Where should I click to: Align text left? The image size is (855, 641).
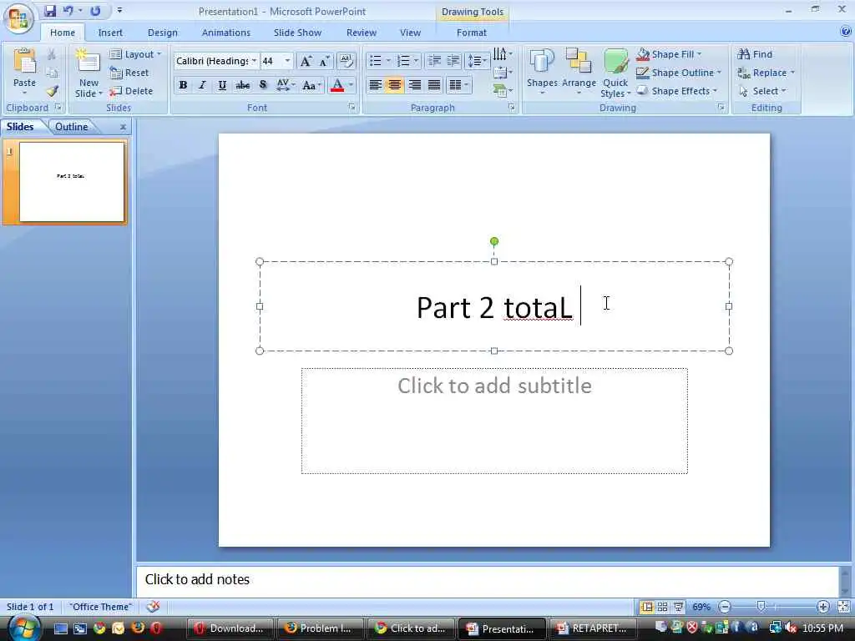(x=375, y=85)
